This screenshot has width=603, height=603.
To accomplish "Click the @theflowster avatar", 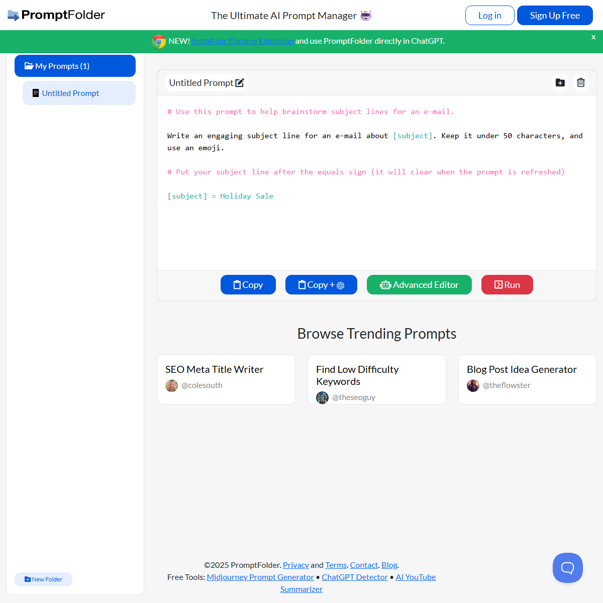I will click(473, 385).
